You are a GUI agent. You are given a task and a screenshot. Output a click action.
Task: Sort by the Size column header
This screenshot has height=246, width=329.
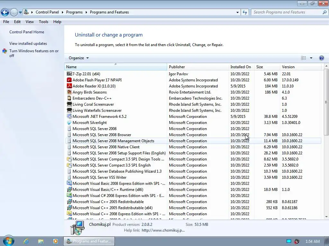tap(267, 67)
